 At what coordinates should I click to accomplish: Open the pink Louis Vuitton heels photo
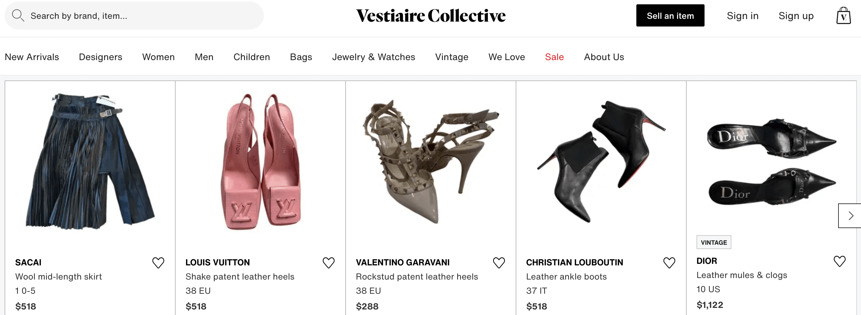tap(260, 162)
